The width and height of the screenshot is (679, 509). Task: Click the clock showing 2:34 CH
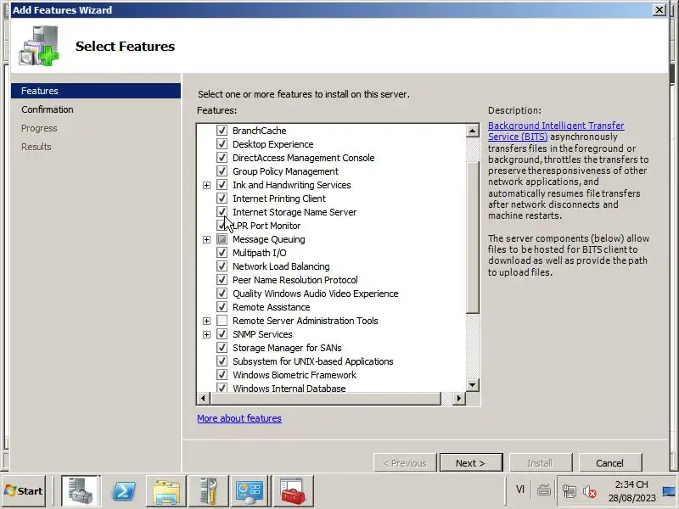(x=631, y=484)
